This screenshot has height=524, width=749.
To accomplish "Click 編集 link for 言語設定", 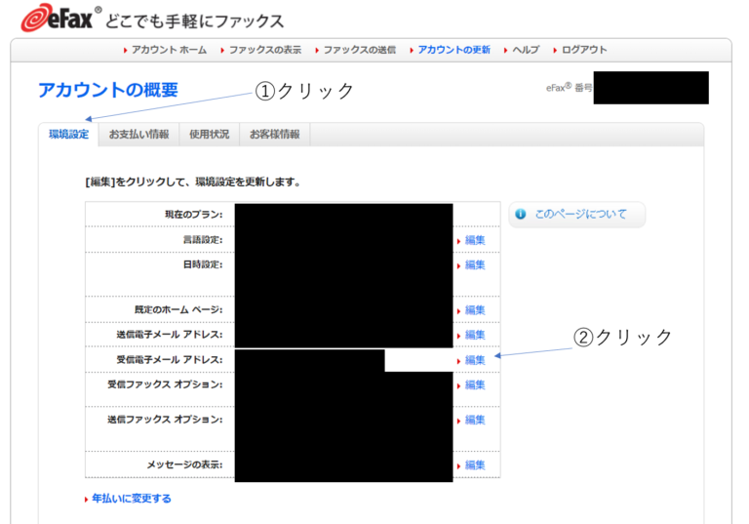I will [x=474, y=240].
